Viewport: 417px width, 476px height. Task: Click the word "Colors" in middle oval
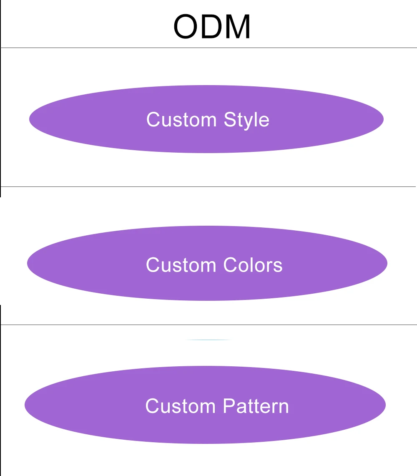(253, 265)
